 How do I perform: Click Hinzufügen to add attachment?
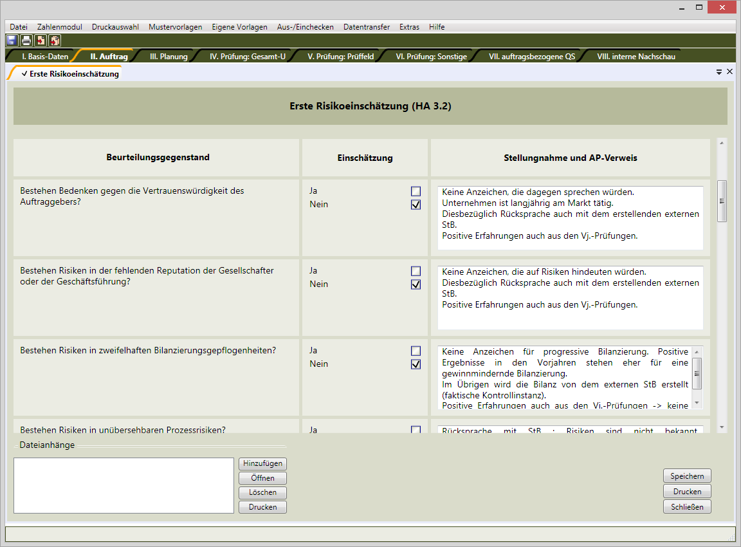(262, 464)
